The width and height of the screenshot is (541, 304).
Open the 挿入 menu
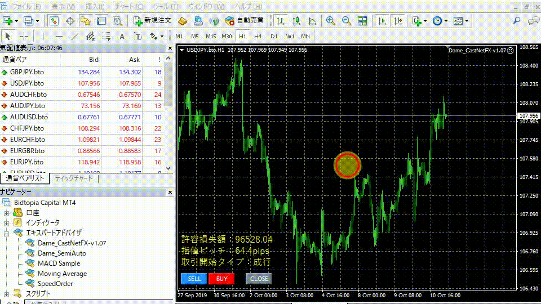95,6
